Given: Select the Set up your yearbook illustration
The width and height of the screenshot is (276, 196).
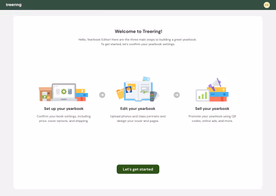Looking at the screenshot, I should coord(64,92).
